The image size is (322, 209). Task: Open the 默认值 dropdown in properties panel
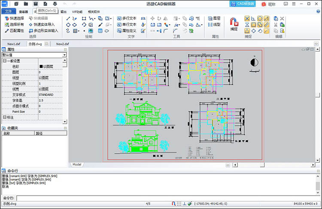click(x=64, y=55)
